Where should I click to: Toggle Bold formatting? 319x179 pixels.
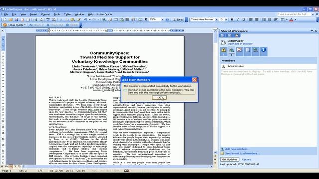[232, 20]
